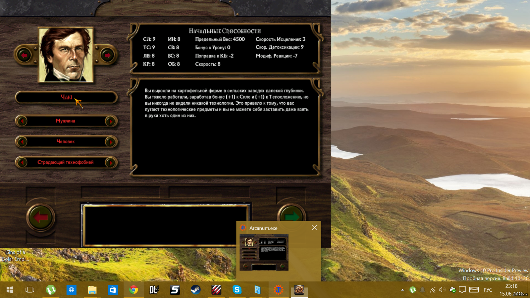Open the blue document taskbar icon
The image size is (530, 298).
point(257,290)
